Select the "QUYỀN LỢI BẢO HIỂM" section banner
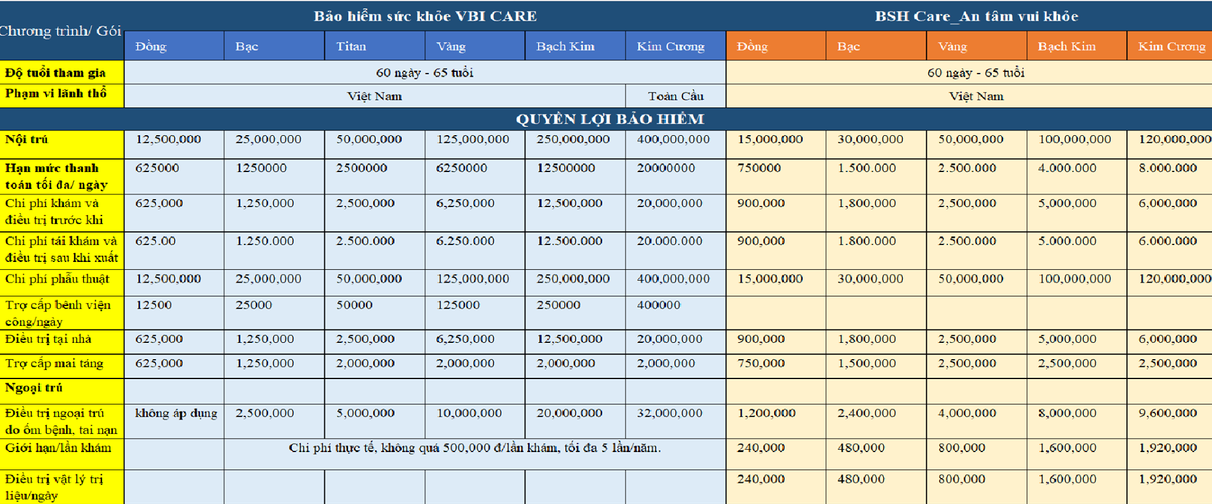Screen dimensions: 1212x504 [609, 119]
